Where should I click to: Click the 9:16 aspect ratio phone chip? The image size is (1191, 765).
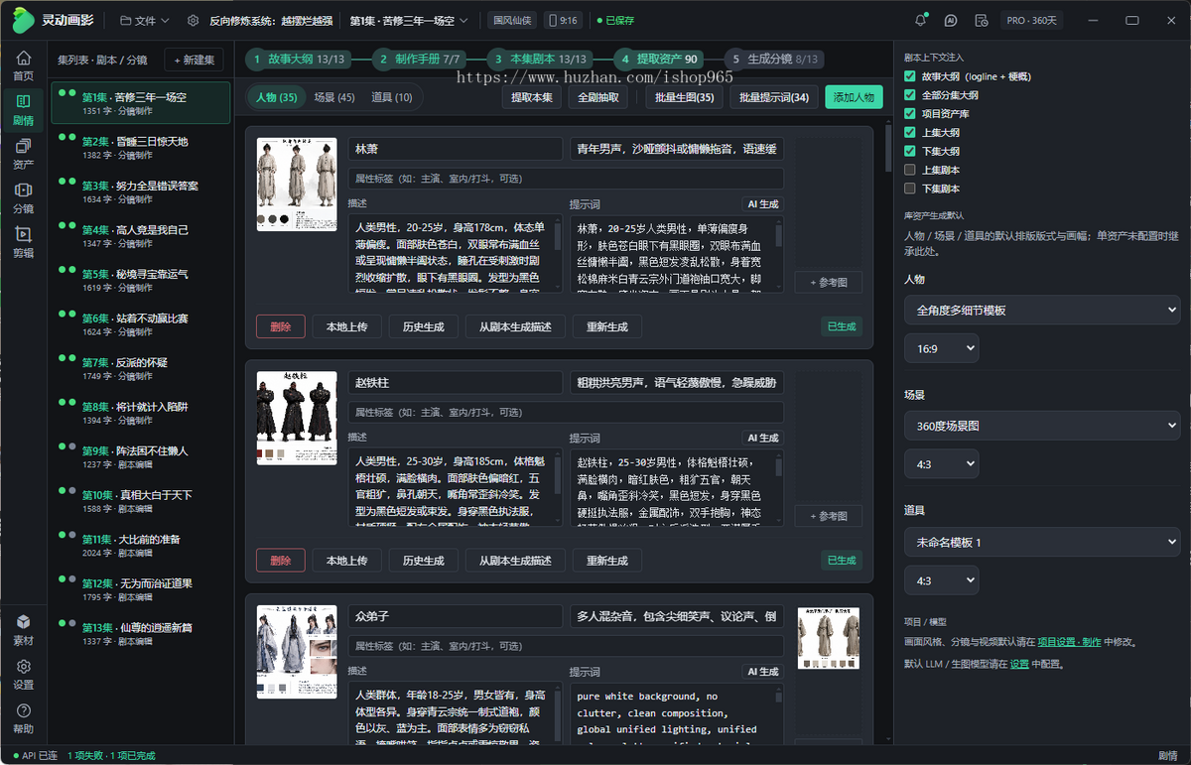coord(565,20)
